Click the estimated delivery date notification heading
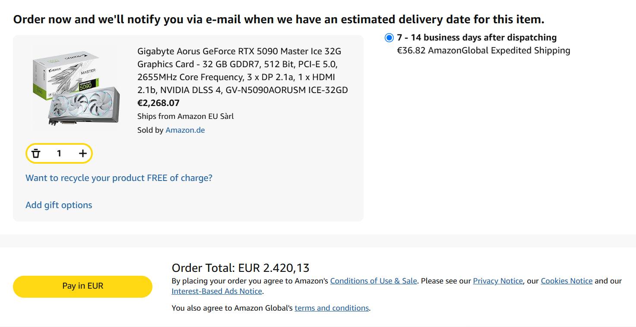This screenshot has height=327, width=636. point(279,19)
